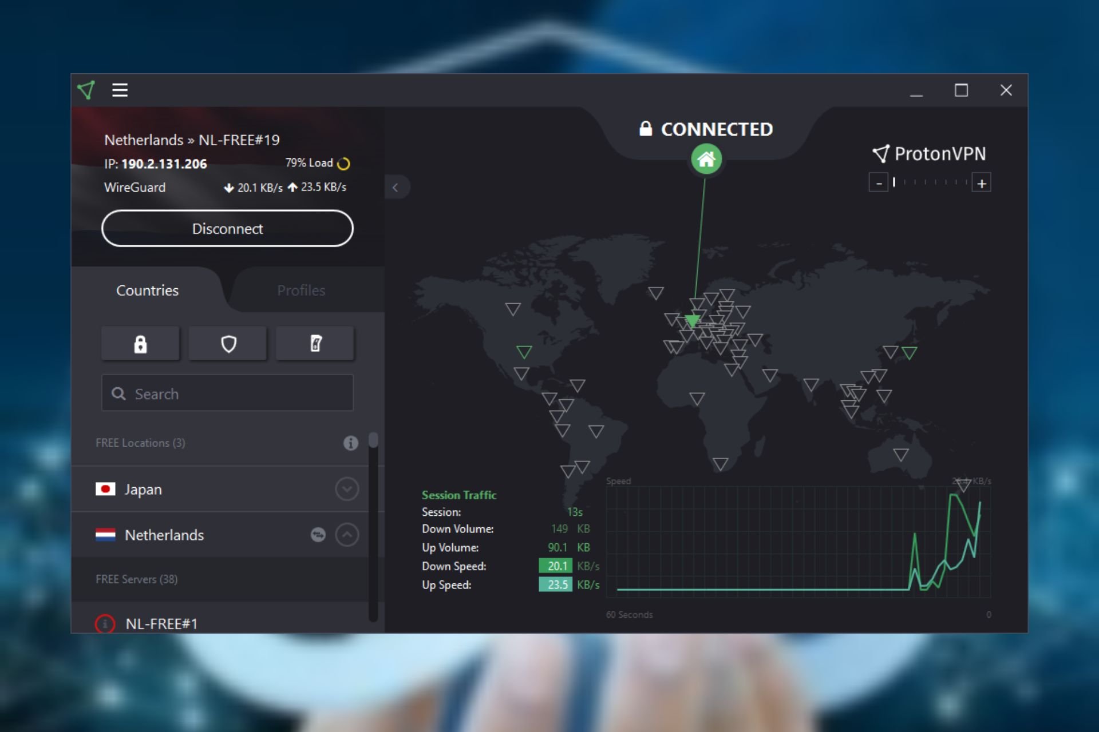1099x732 pixels.
Task: Click the IP address 190.2.131.206
Action: [x=164, y=164]
